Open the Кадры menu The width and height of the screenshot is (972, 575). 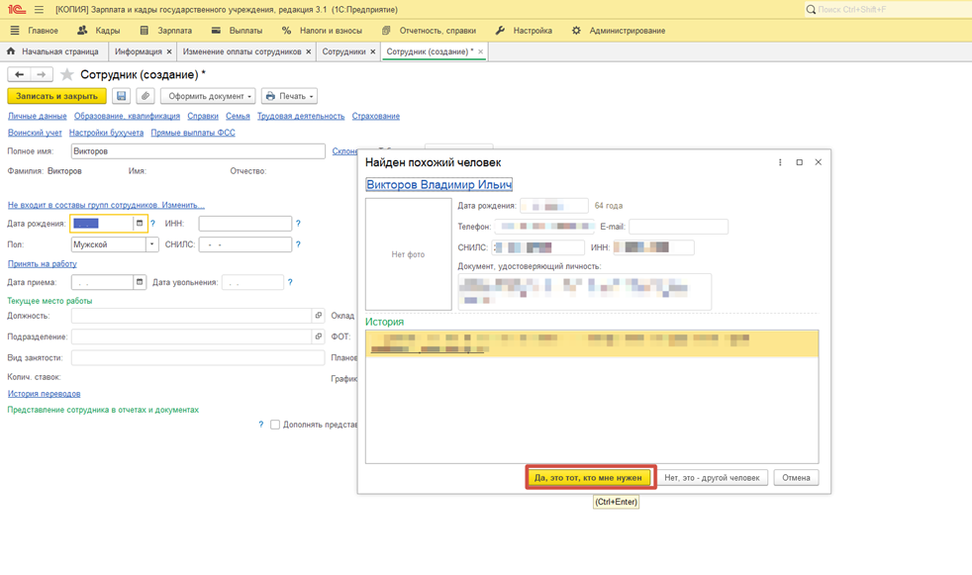click(x=99, y=31)
